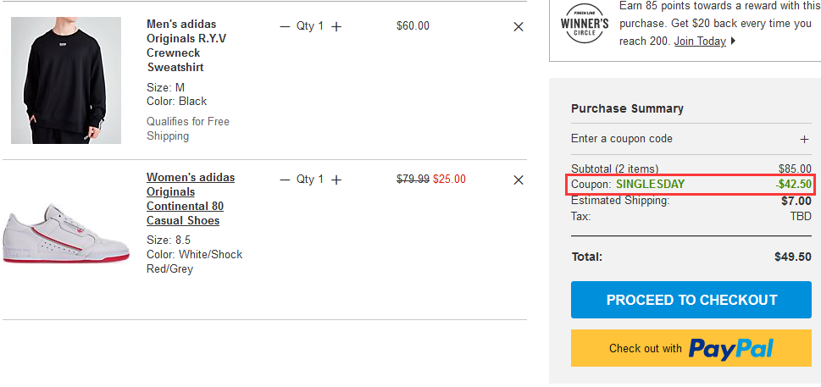Click the Qty 1 label for the sweatshirt
The height and width of the screenshot is (387, 821).
pos(310,26)
